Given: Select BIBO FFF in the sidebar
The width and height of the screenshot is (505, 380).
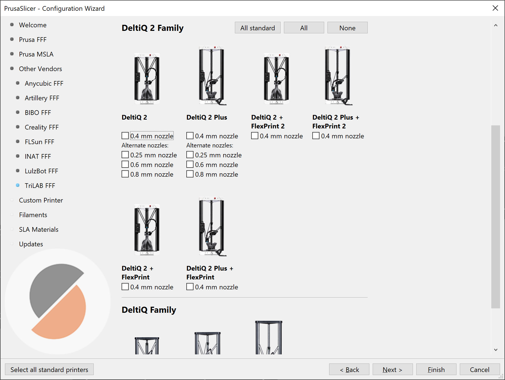Looking at the screenshot, I should click(38, 113).
